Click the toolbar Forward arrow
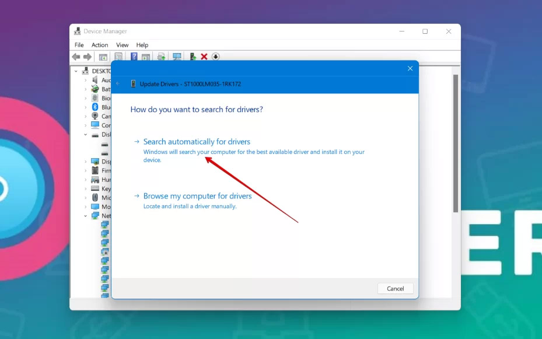Screen dimensions: 542x339 88,57
